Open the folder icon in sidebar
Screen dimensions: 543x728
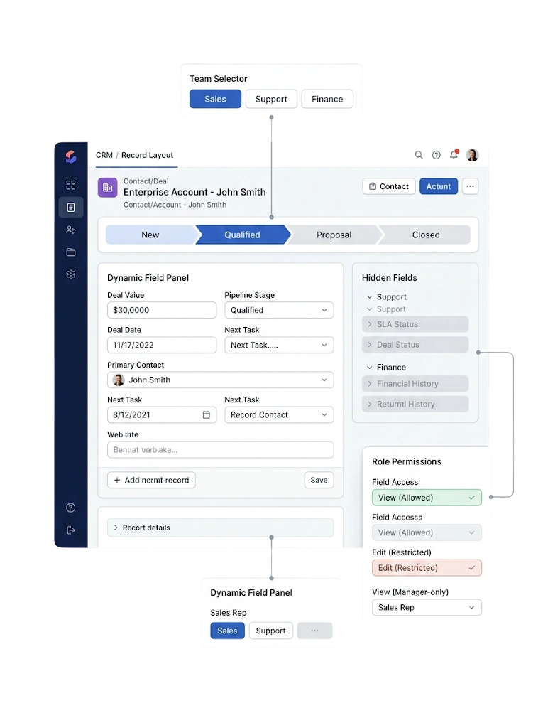[x=71, y=252]
